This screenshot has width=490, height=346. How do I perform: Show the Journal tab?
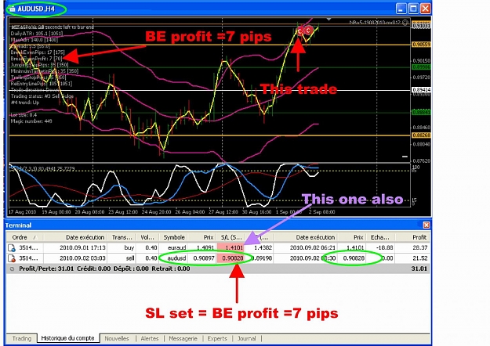(246, 338)
